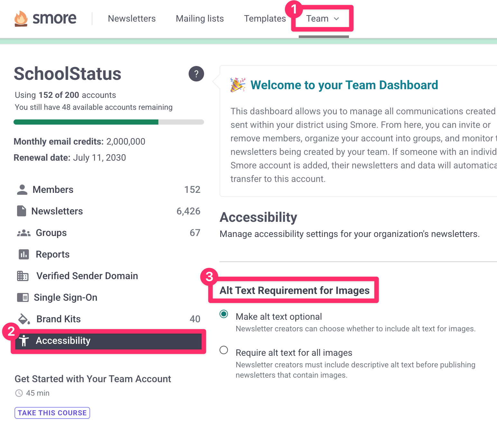
Task: Click the Alt Text Requirement for Images heading
Action: tap(295, 290)
